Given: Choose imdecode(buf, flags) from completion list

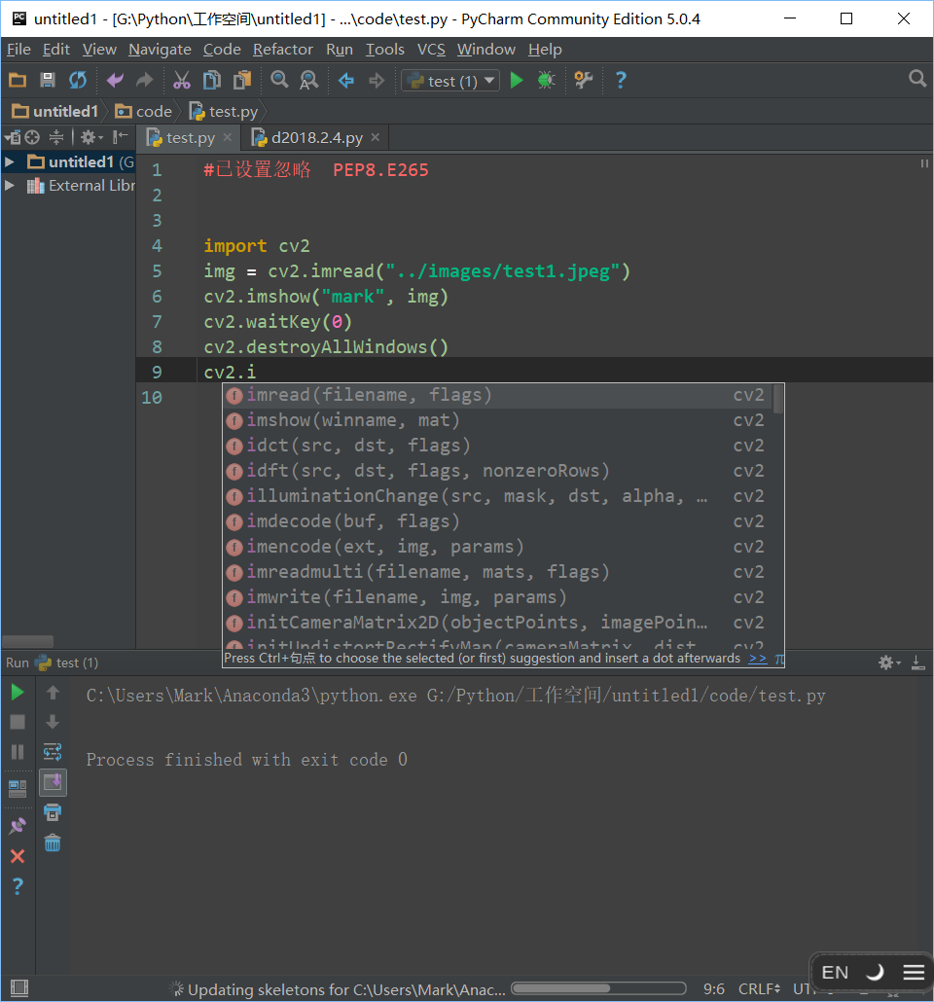Looking at the screenshot, I should click(x=498, y=521).
